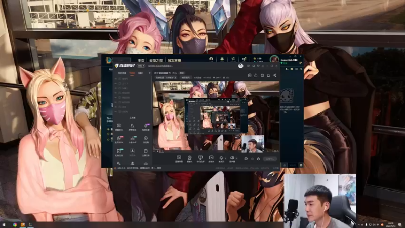This screenshot has width=405, height=228.
Task: Click the 直播伴侣 logo in streaming window
Action: (125, 66)
